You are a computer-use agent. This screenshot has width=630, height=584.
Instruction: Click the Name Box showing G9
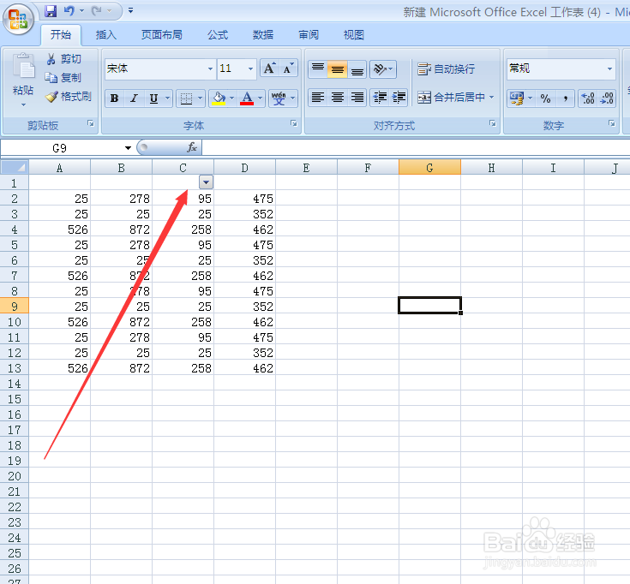click(x=60, y=148)
